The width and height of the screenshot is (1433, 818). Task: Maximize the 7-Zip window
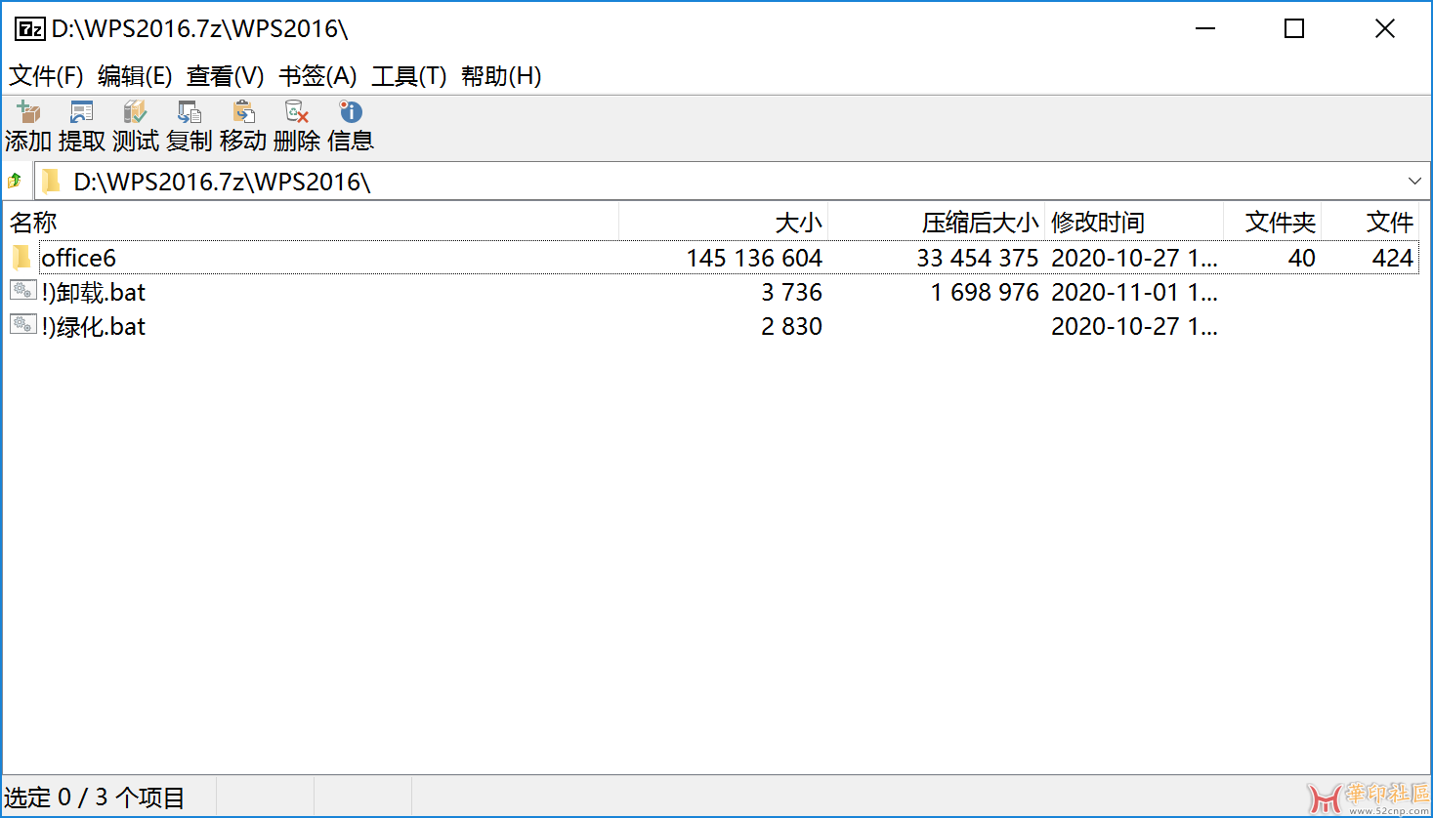(1294, 29)
